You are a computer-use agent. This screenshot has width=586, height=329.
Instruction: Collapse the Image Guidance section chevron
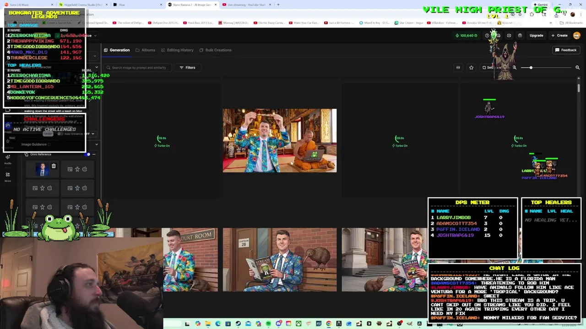(96, 144)
